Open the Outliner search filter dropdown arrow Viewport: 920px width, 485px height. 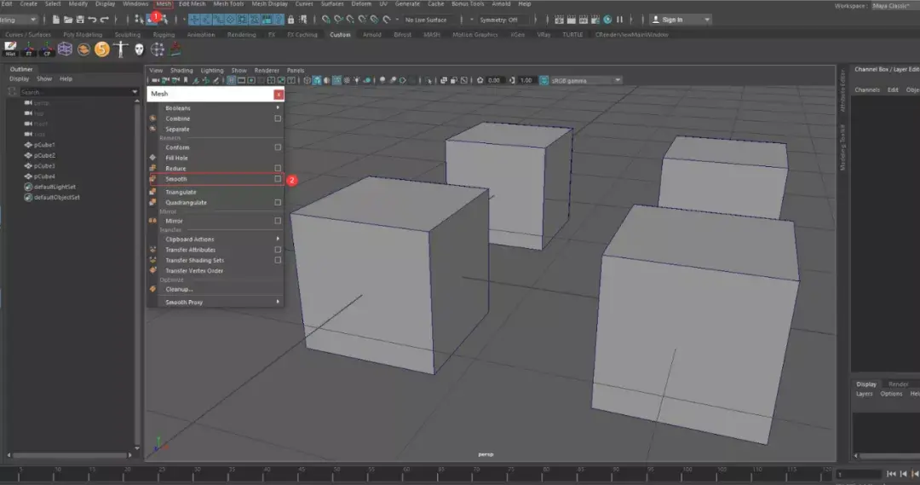coord(135,91)
